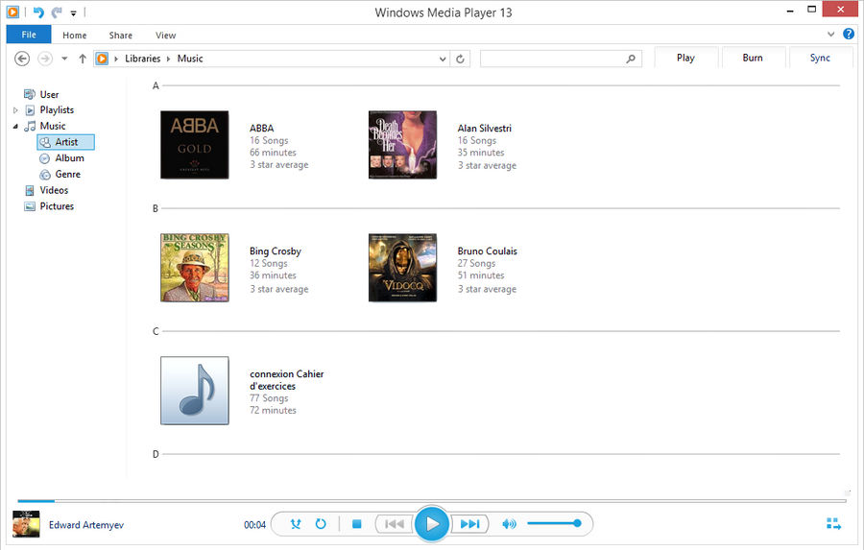Select Genre view under Music

coord(68,174)
